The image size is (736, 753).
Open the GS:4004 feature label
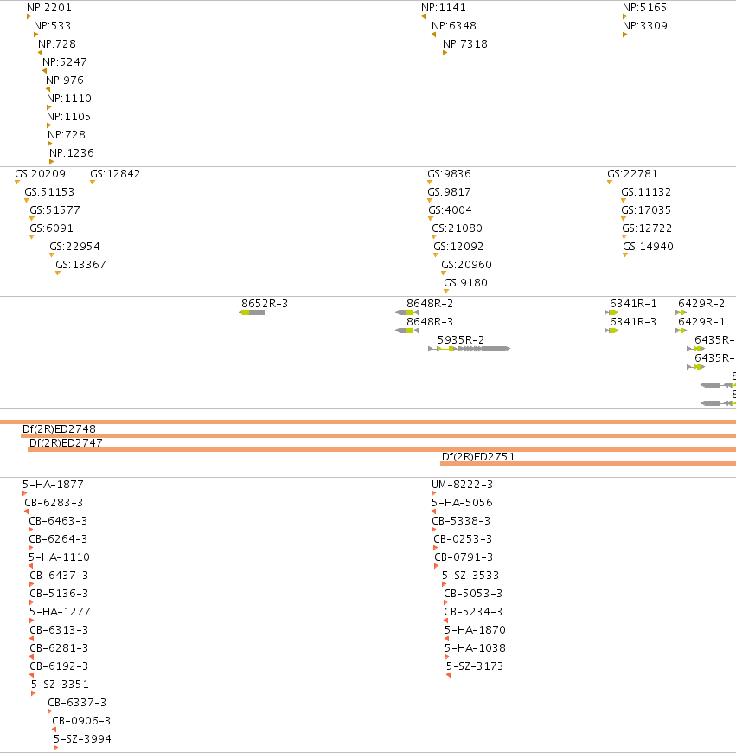click(x=450, y=210)
